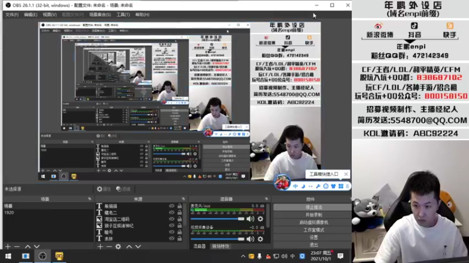The image size is (469, 263).
Task: Move the scene down in Scenes panel
Action: click(x=36, y=247)
